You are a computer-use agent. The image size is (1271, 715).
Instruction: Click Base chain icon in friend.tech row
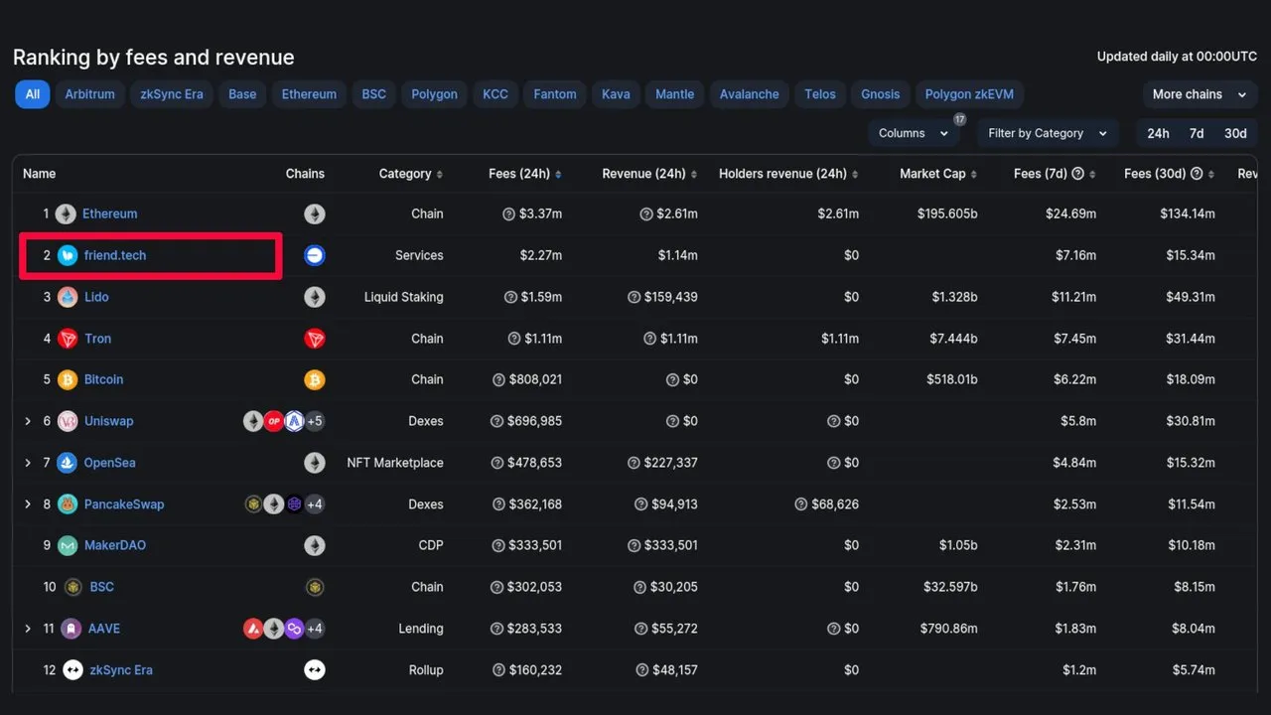pos(315,255)
